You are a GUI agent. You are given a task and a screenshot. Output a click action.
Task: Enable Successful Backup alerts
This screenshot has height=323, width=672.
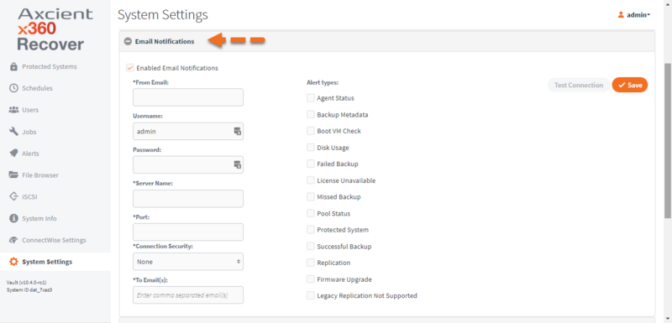click(310, 247)
